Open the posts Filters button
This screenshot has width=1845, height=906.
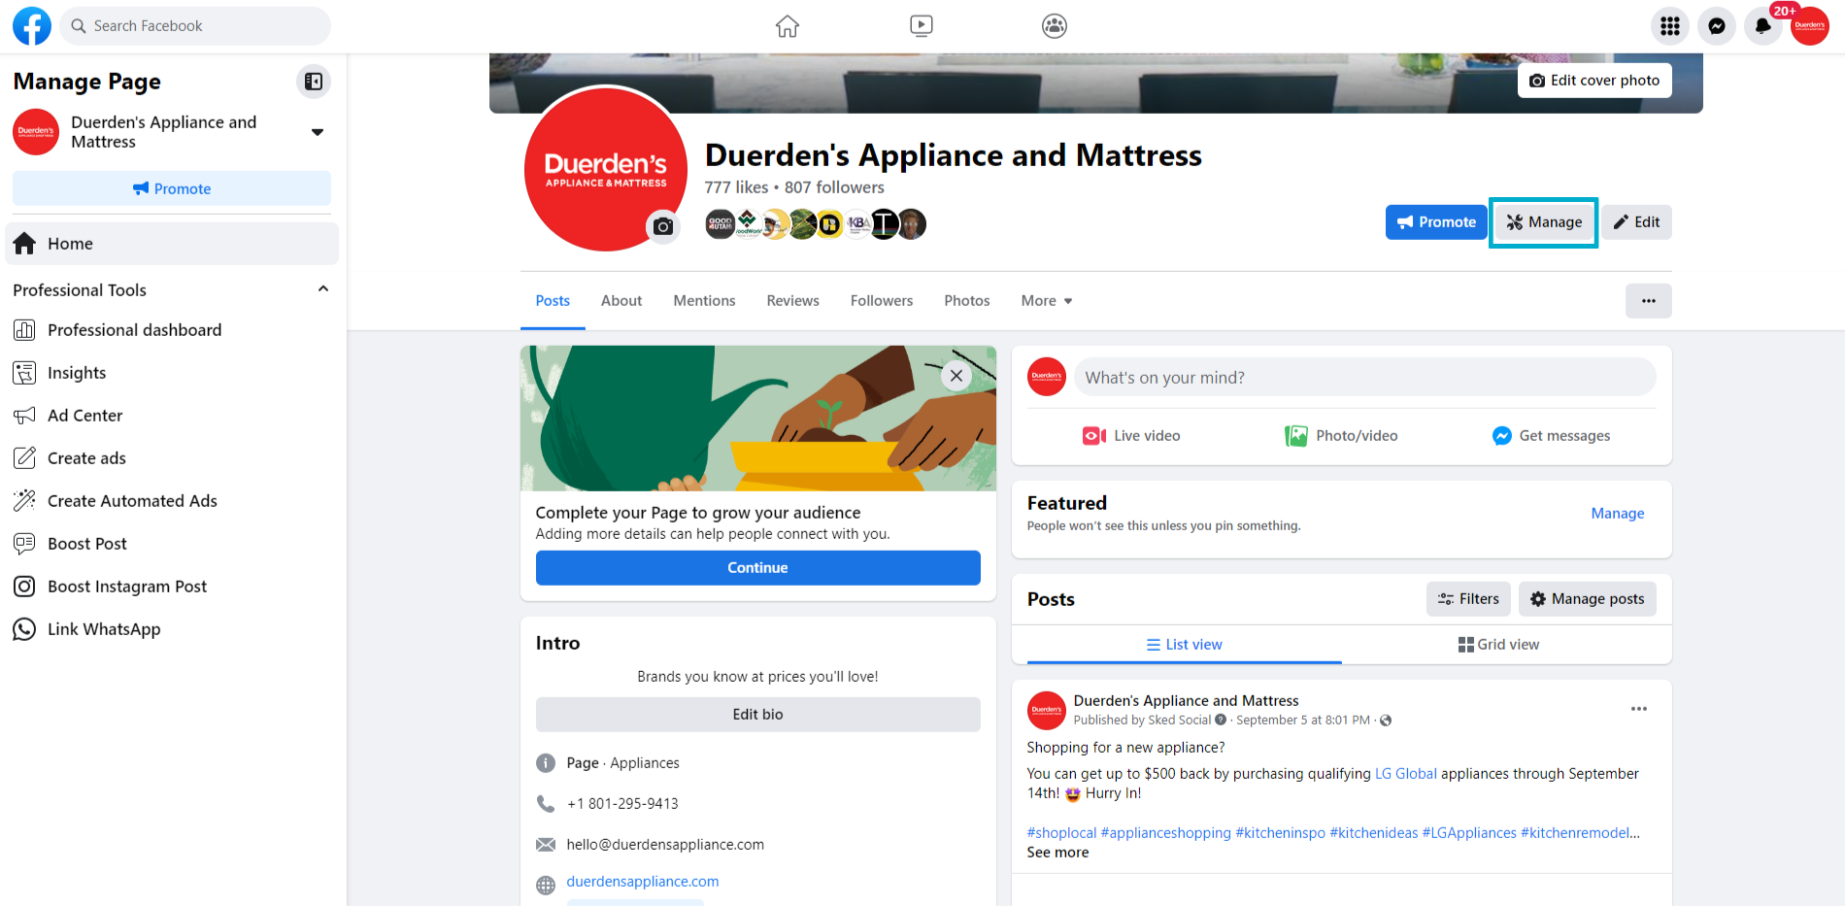pyautogui.click(x=1468, y=599)
